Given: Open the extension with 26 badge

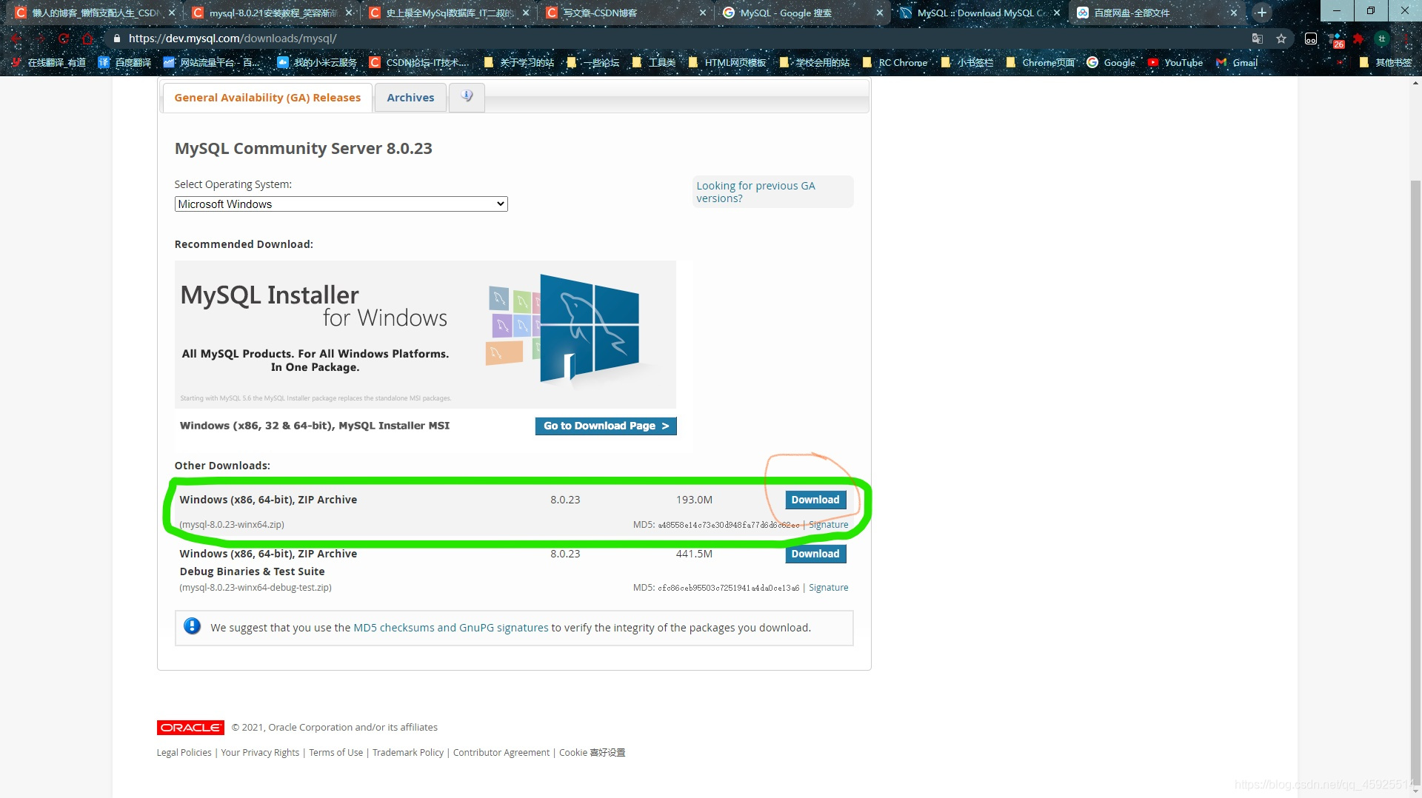Looking at the screenshot, I should click(1335, 39).
